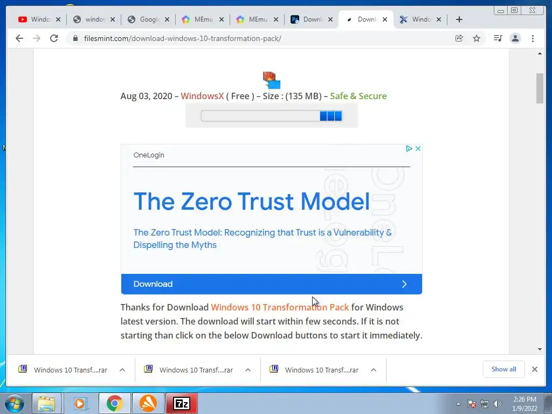The image size is (552, 414).
Task: Open the orange app in taskbar
Action: pos(148,403)
